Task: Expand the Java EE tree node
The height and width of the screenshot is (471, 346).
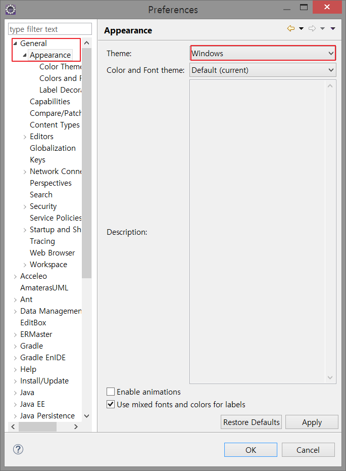Action: [x=15, y=405]
